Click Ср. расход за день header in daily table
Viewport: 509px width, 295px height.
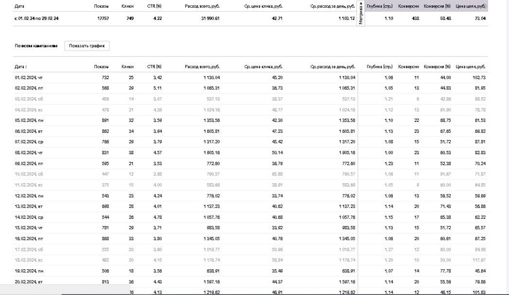point(332,67)
